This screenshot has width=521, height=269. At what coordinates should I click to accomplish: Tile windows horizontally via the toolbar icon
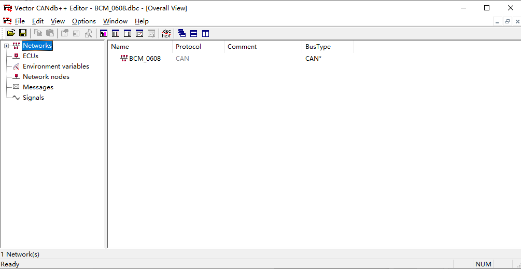(194, 33)
